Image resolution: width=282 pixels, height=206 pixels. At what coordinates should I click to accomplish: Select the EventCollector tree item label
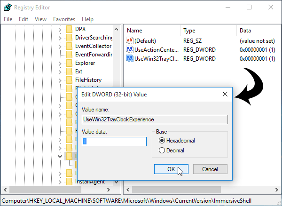[94, 46]
